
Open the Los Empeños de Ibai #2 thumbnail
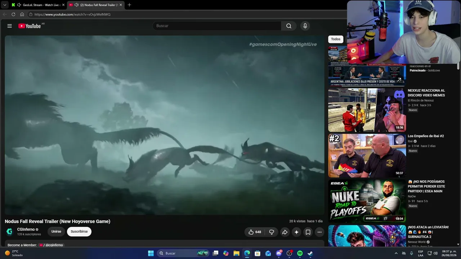tap(367, 156)
